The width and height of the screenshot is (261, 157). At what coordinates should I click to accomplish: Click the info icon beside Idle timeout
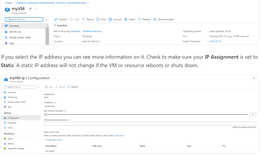point(65,111)
